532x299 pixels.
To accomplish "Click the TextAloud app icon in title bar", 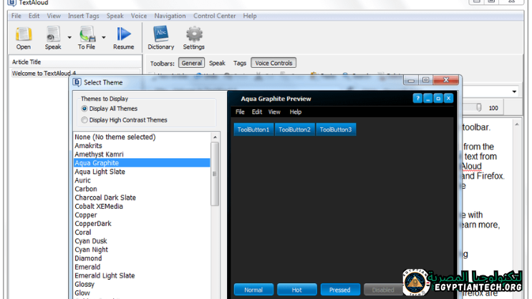I will pyautogui.click(x=11, y=3).
